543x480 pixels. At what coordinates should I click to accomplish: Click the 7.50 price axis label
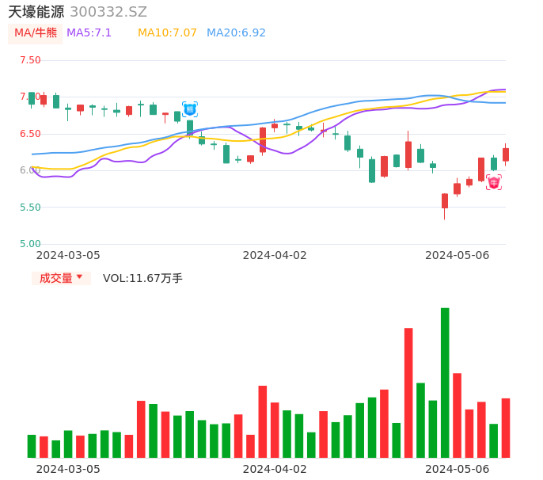click(30, 60)
